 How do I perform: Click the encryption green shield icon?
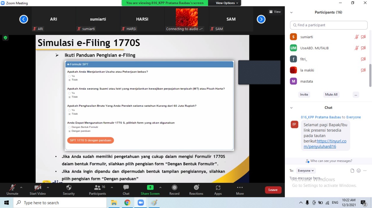(5, 38)
